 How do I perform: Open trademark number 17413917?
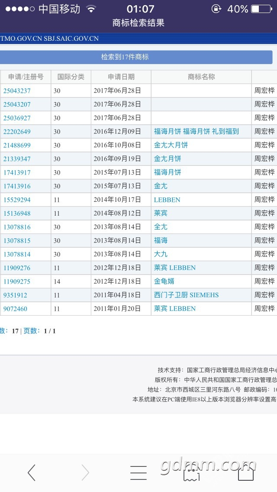[x=17, y=172]
